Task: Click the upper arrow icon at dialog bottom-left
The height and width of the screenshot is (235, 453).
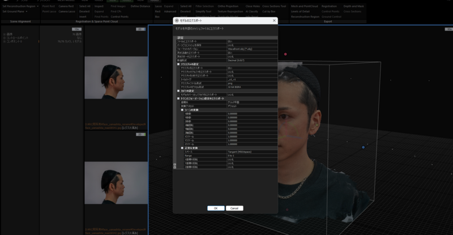Action: click(x=175, y=164)
